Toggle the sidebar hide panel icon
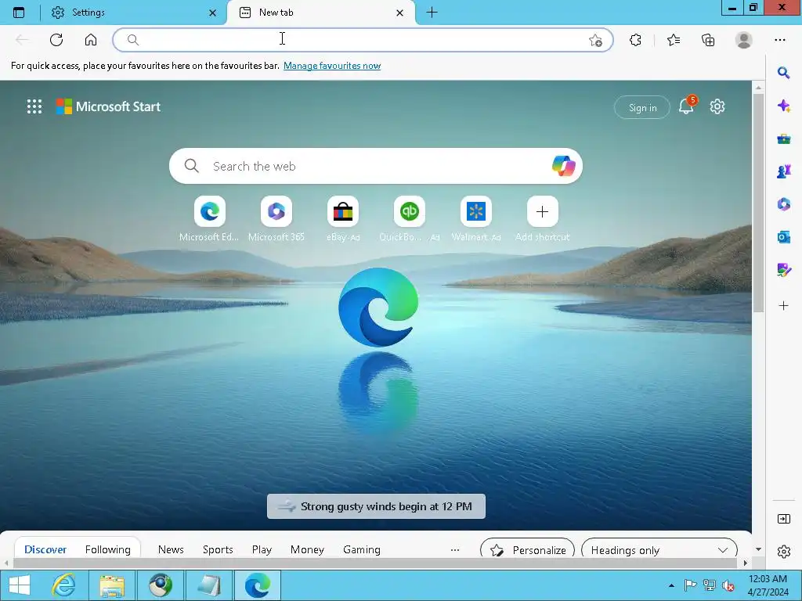The width and height of the screenshot is (802, 601). (783, 519)
